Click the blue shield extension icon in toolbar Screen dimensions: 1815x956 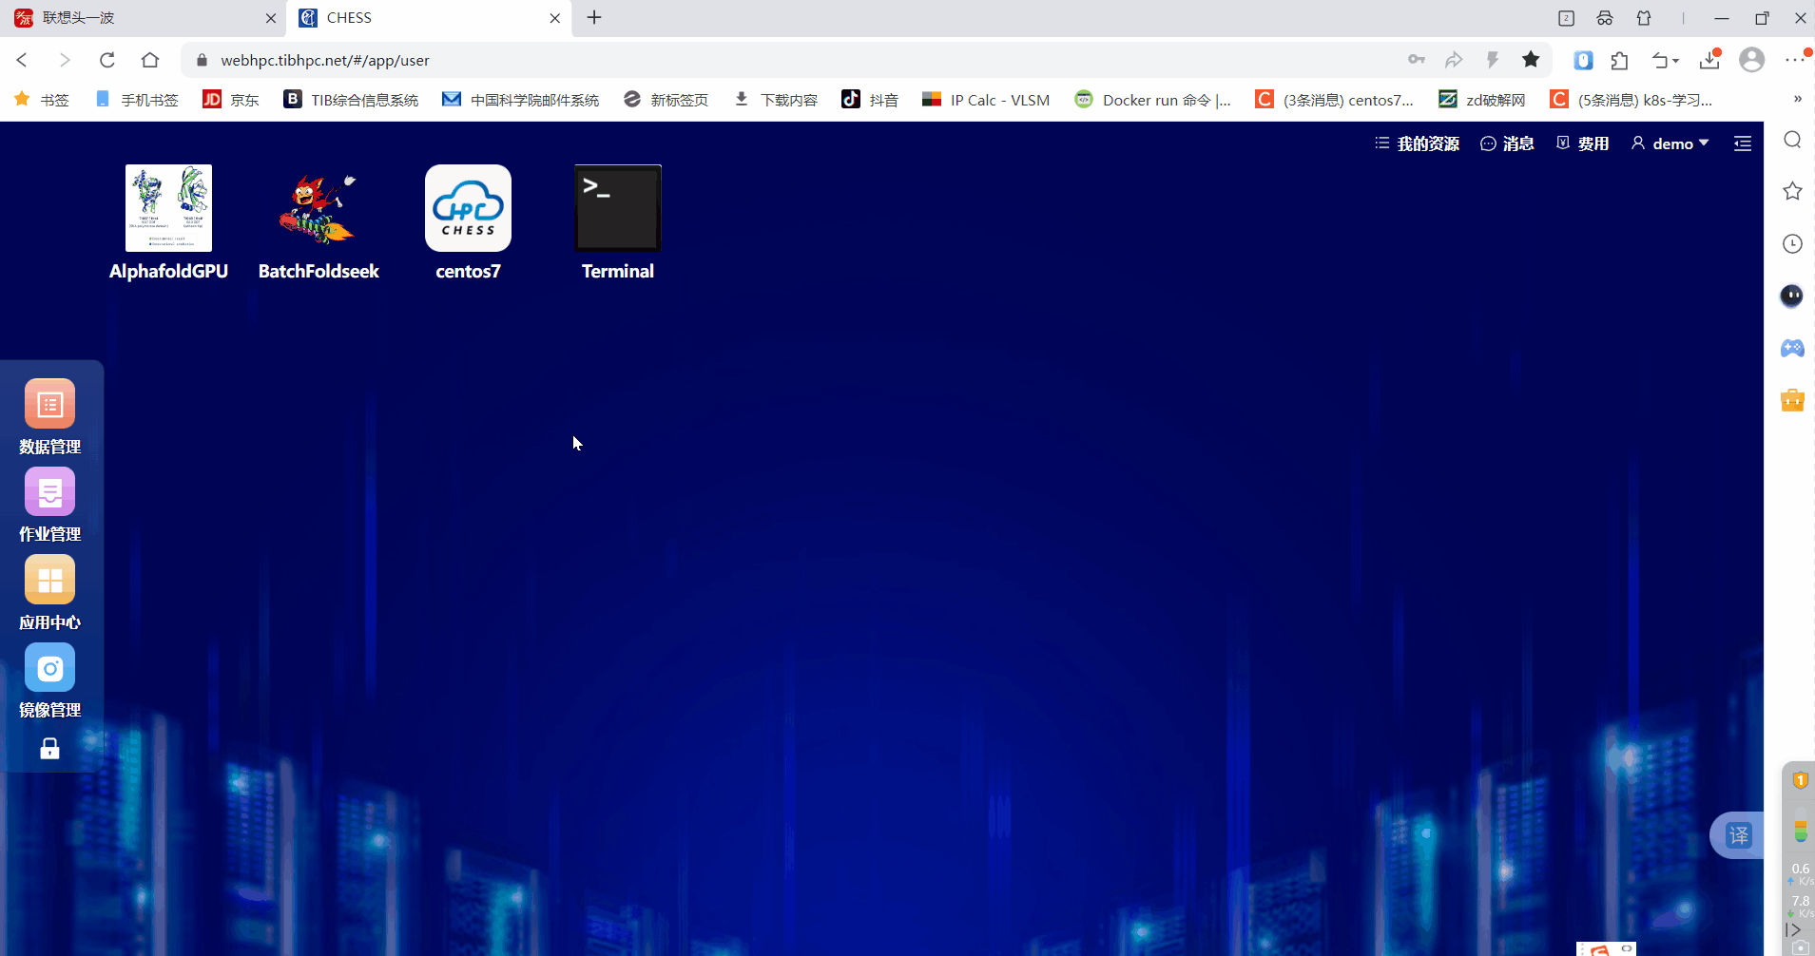[1583, 60]
